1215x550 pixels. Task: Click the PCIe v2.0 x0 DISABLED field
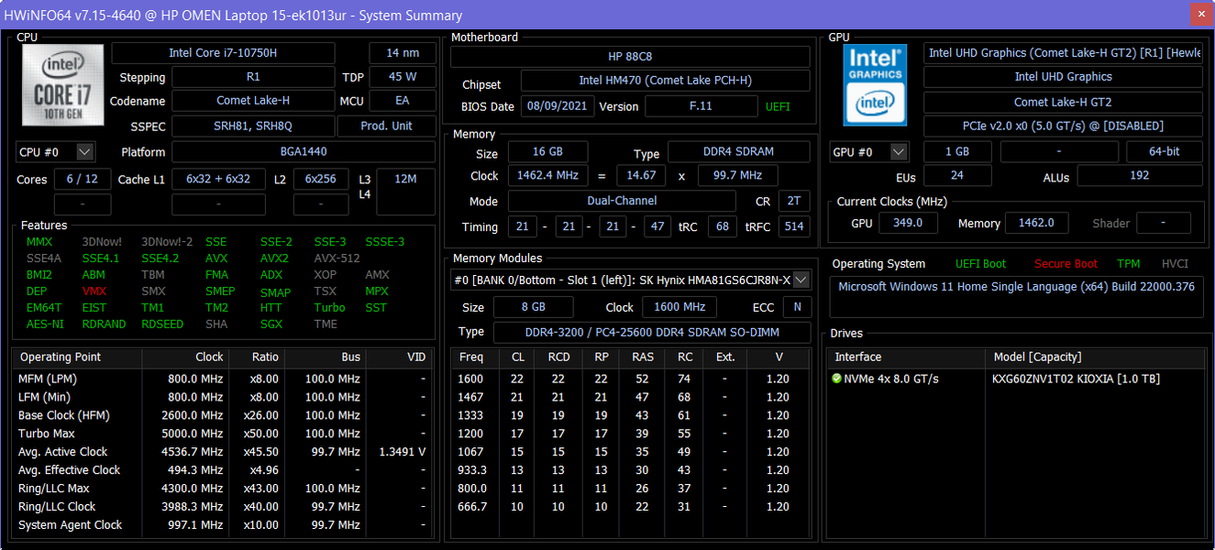(x=1063, y=126)
